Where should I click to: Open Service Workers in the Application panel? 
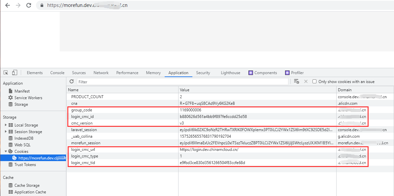point(28,98)
